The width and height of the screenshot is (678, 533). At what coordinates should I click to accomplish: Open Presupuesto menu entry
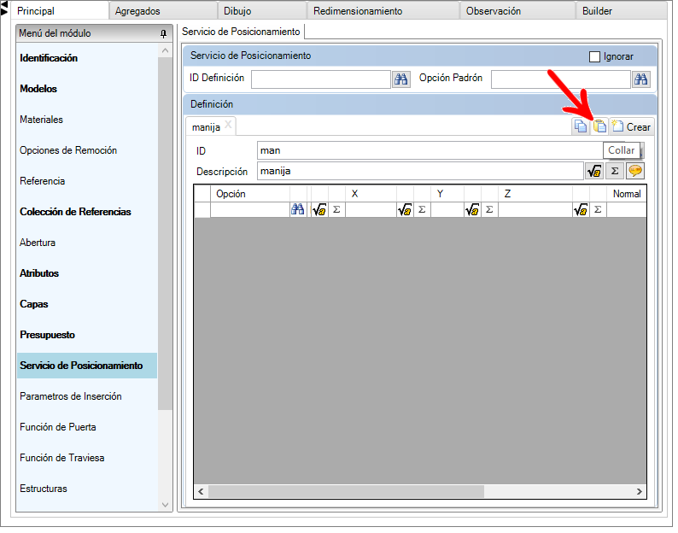pyautogui.click(x=47, y=335)
